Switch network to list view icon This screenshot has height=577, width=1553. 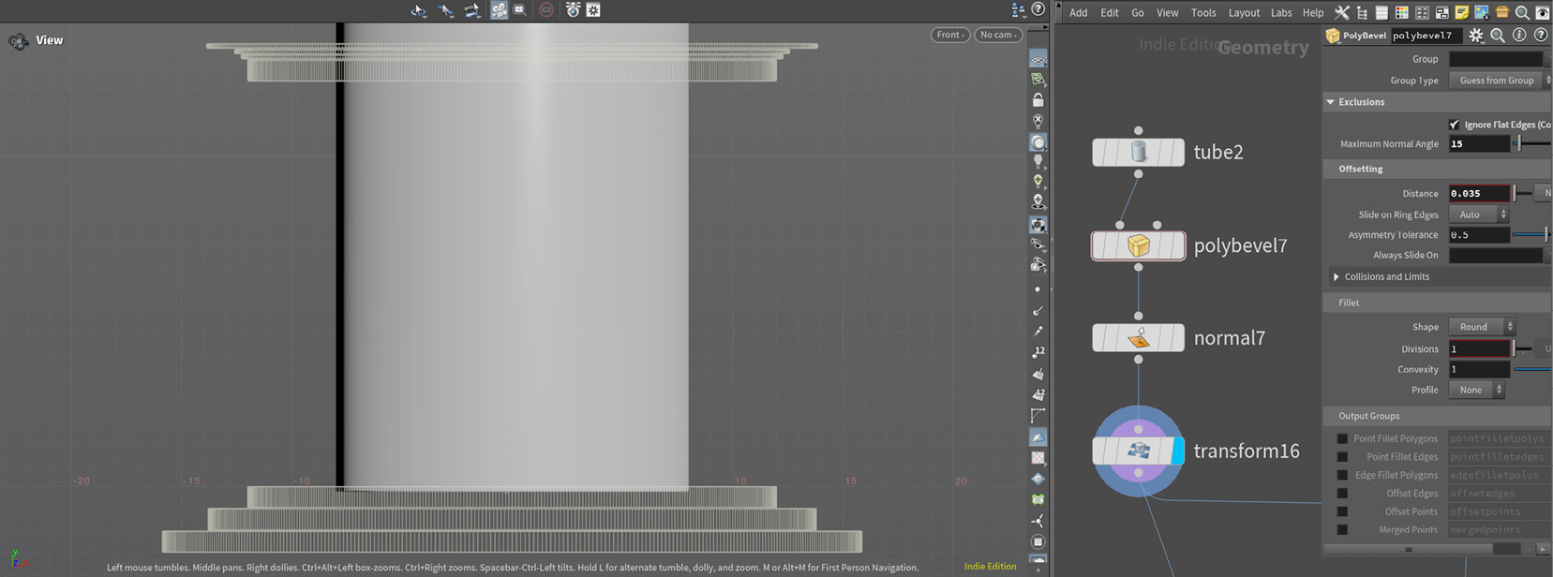1381,12
